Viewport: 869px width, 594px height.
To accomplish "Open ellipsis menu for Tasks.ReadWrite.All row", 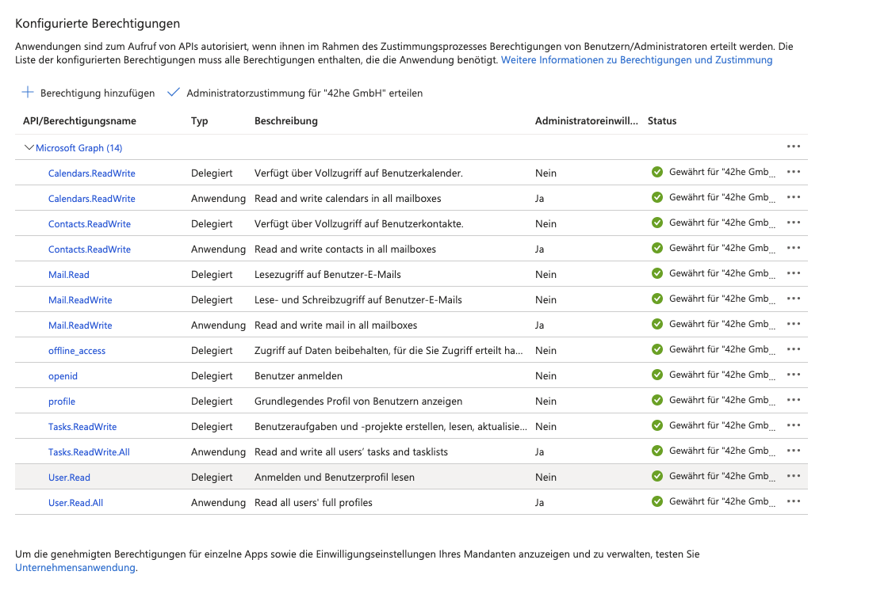I will tap(794, 451).
